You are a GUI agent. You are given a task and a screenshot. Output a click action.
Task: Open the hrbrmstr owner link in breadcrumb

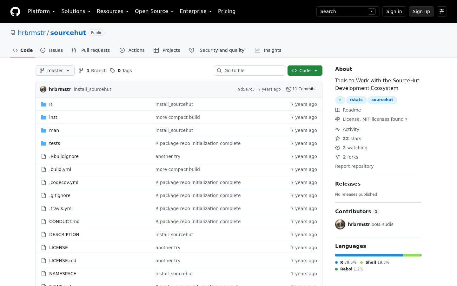(32, 33)
